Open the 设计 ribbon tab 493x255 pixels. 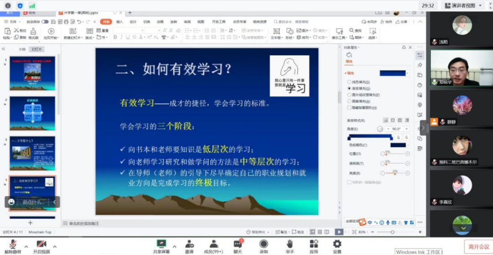point(133,21)
